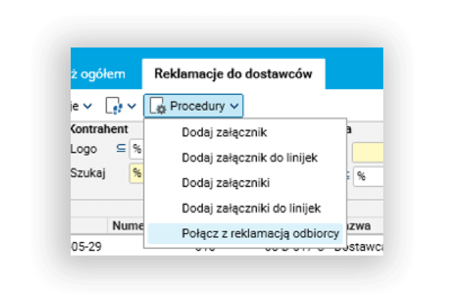
Task: Click the Logo filter input field
Action: point(137,149)
